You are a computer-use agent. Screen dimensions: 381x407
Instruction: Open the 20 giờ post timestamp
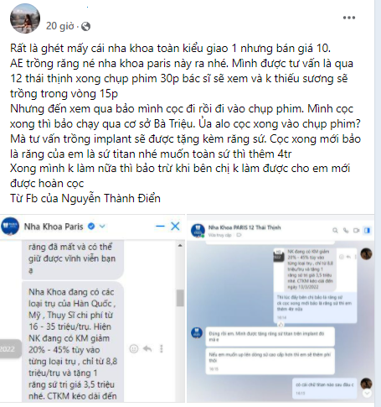pyautogui.click(x=59, y=26)
